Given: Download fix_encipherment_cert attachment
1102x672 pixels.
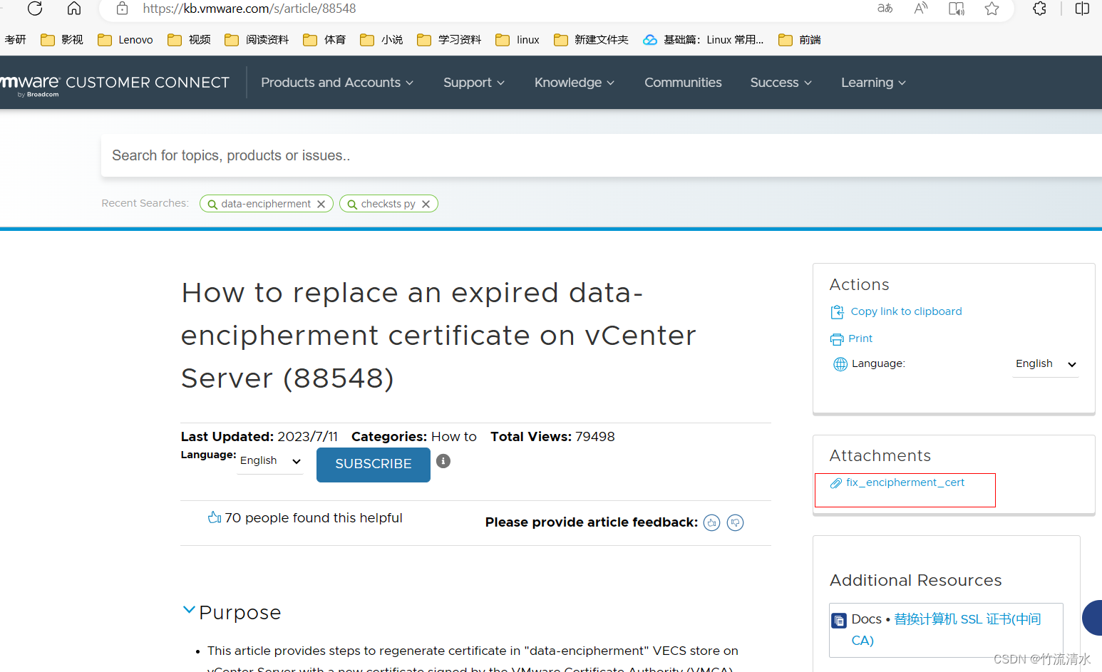Looking at the screenshot, I should point(905,482).
